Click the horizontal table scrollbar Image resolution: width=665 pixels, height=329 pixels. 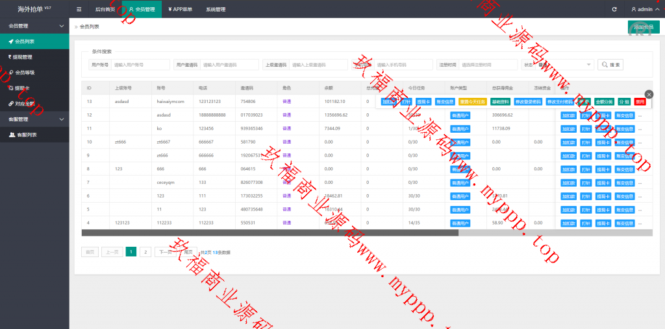pyautogui.click(x=270, y=233)
